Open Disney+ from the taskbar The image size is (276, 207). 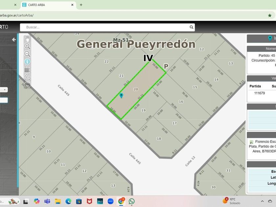100,201
